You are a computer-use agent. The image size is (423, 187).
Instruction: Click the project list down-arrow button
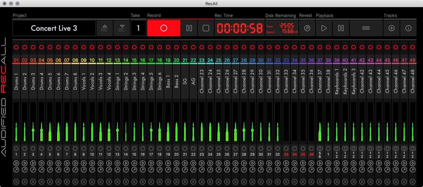[122, 28]
